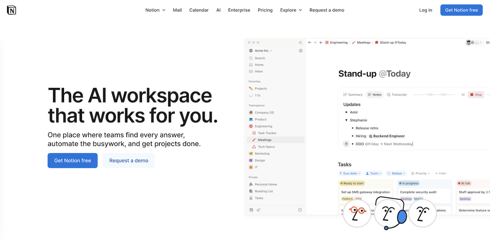
Task: Click the Marketing megaphone icon
Action: click(251, 154)
